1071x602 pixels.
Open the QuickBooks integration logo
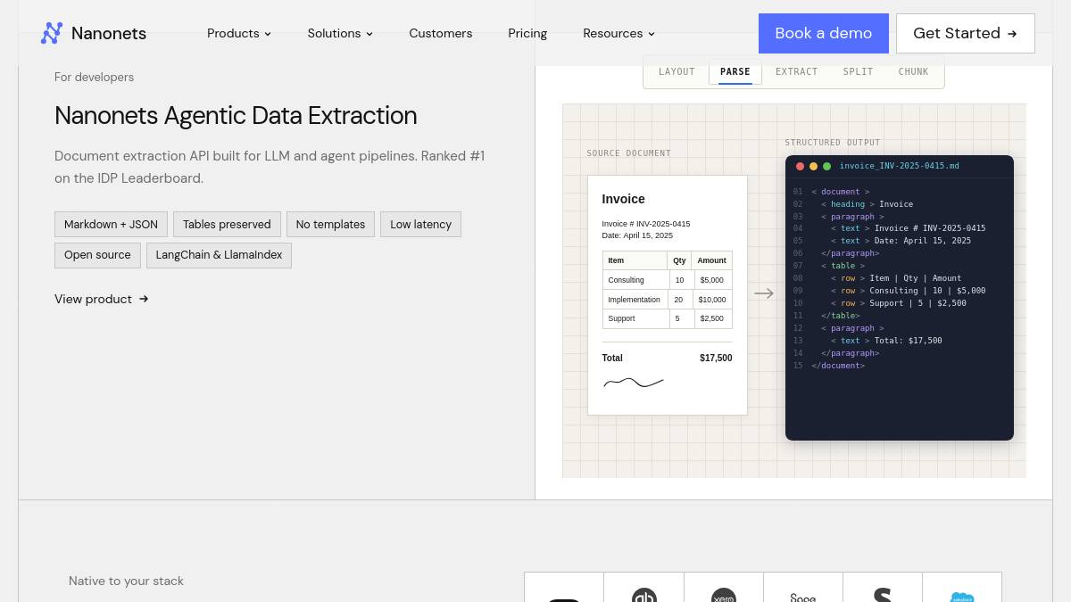click(644, 596)
